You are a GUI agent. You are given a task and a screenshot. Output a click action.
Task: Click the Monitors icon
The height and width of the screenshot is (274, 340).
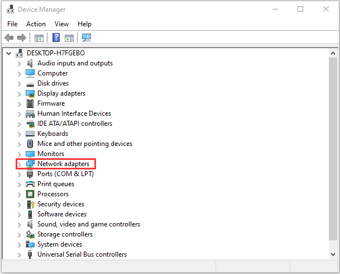tap(30, 154)
